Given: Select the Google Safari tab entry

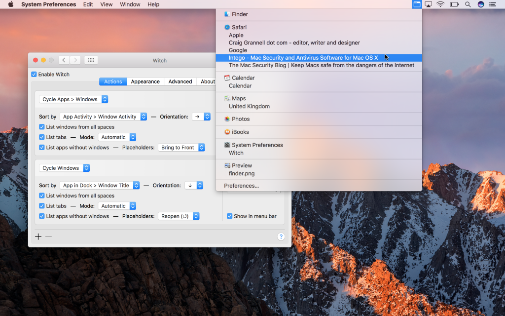Looking at the screenshot, I should (x=319, y=50).
